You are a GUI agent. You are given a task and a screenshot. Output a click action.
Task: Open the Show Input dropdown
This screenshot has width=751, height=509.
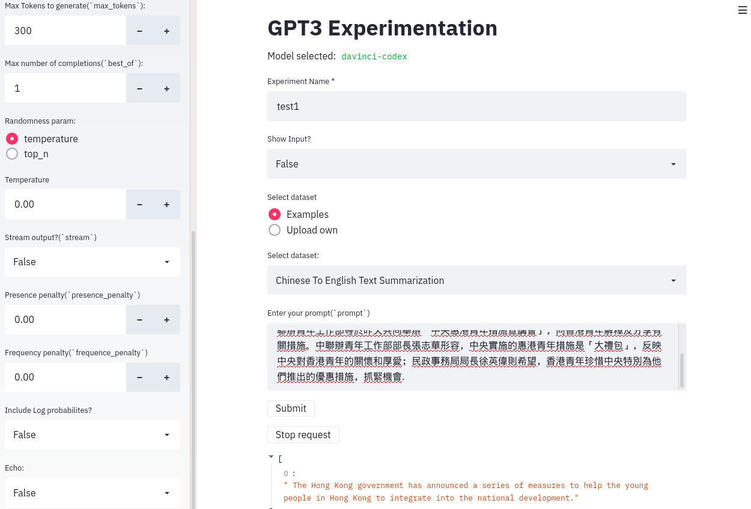pos(477,164)
